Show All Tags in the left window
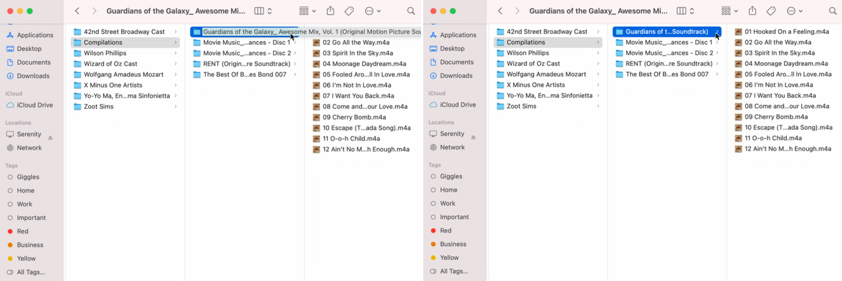 pyautogui.click(x=32, y=272)
